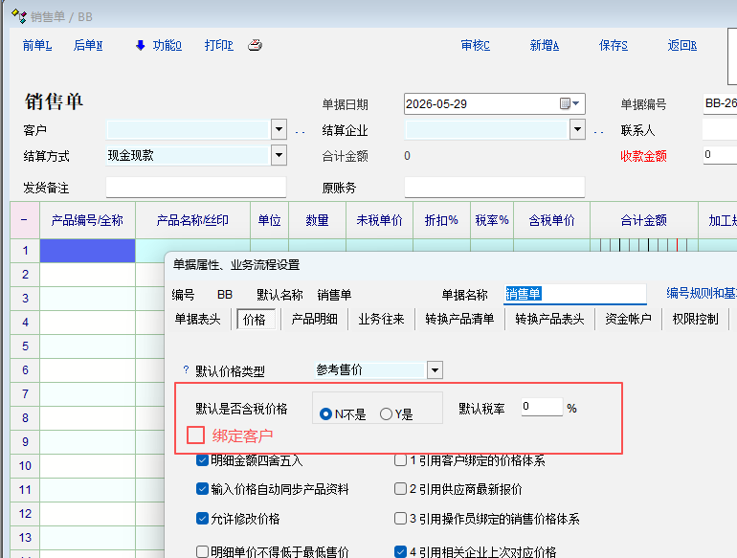Select grid row number 10
Viewport: 737px width, 558px height.
point(26,466)
